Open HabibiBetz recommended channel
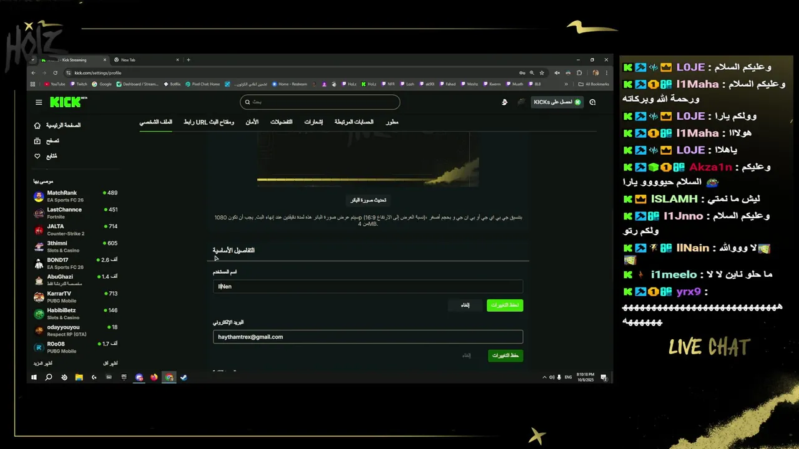Viewport: 799px width, 449px height. (x=76, y=314)
